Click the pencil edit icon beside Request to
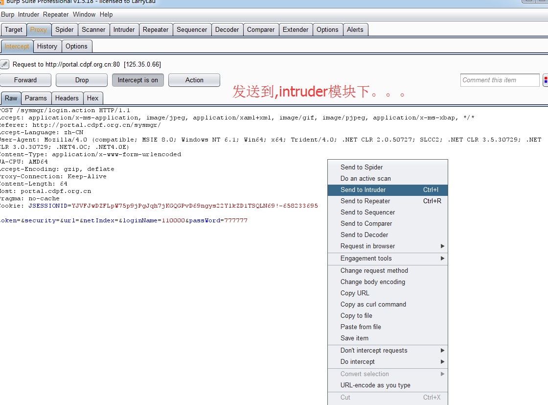Screen dimensions: 548x405 point(4,64)
